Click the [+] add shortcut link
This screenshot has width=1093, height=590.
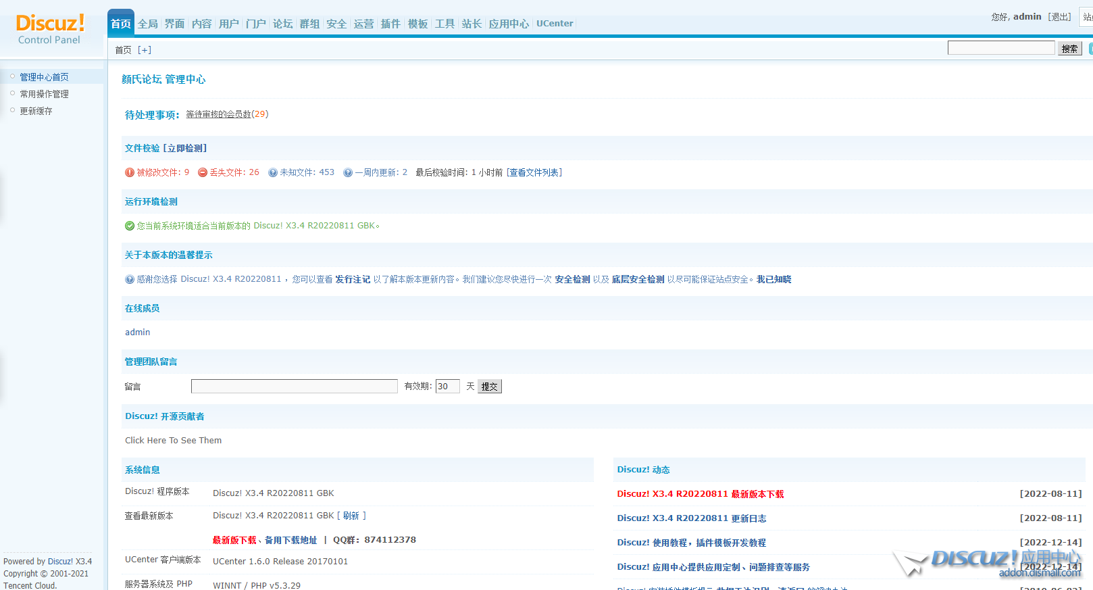tap(145, 50)
